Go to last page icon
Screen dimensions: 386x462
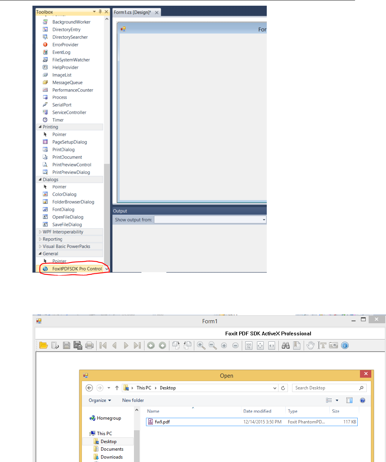pyautogui.click(x=137, y=345)
